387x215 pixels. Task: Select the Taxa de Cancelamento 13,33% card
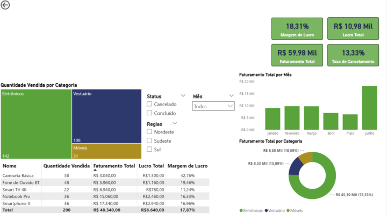pos(353,55)
